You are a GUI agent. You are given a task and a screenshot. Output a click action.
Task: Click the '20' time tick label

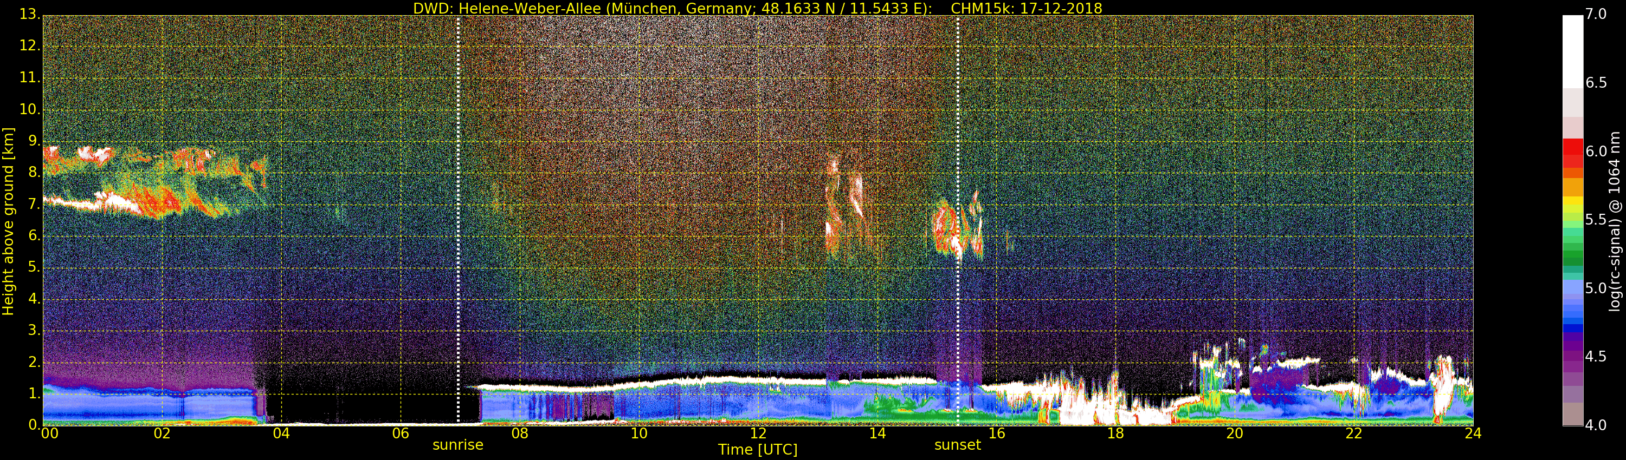click(1235, 433)
